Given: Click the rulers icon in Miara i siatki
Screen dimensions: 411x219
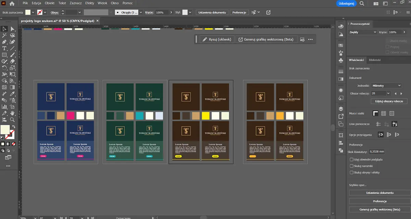Looking at the screenshot, I should click(x=376, y=113).
